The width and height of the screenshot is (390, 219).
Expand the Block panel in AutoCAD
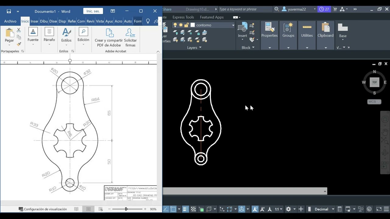click(248, 48)
